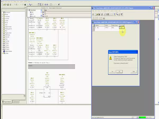
Task: Click the second row header in the Force Values table
Action: tap(93, 30)
